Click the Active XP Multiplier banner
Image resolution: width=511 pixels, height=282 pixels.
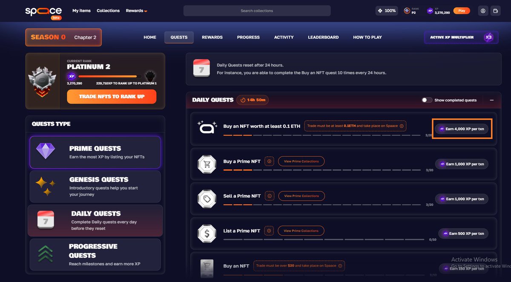coord(461,37)
